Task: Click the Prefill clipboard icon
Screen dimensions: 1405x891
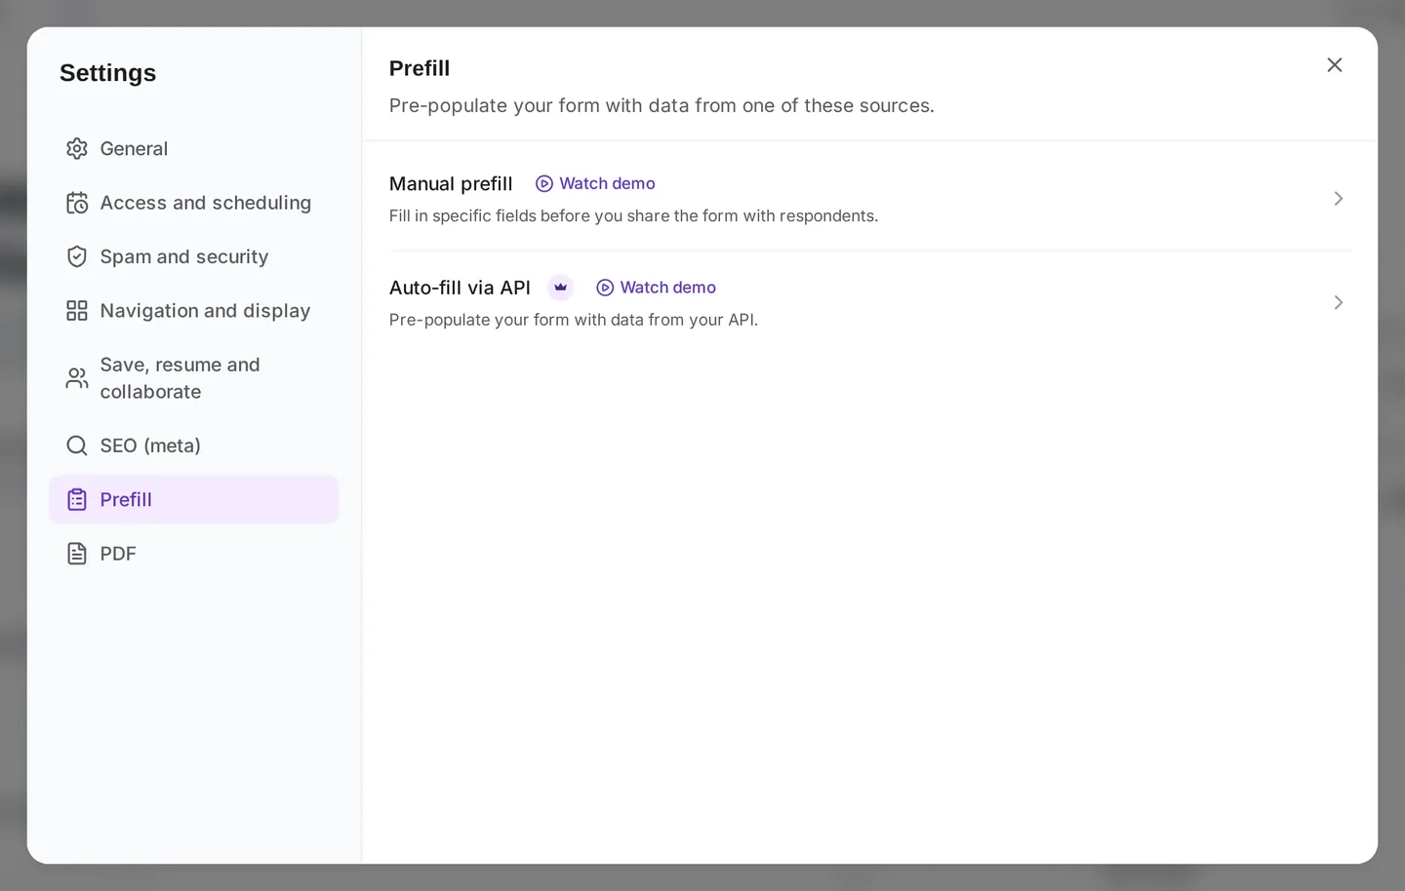Action: 77,500
